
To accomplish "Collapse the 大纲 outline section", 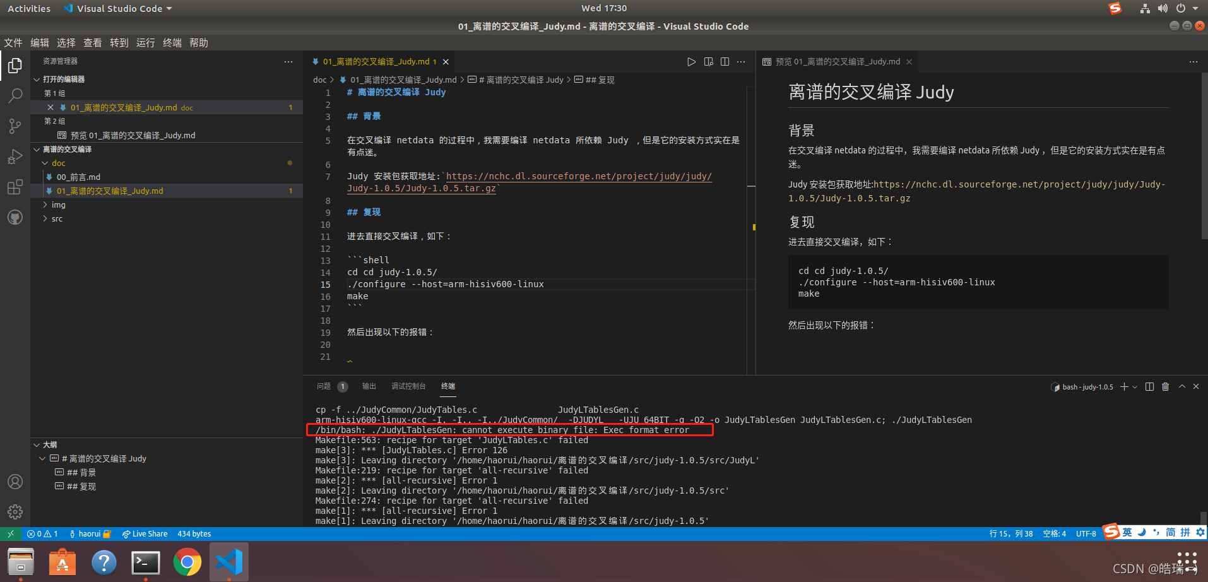I will (x=167, y=445).
